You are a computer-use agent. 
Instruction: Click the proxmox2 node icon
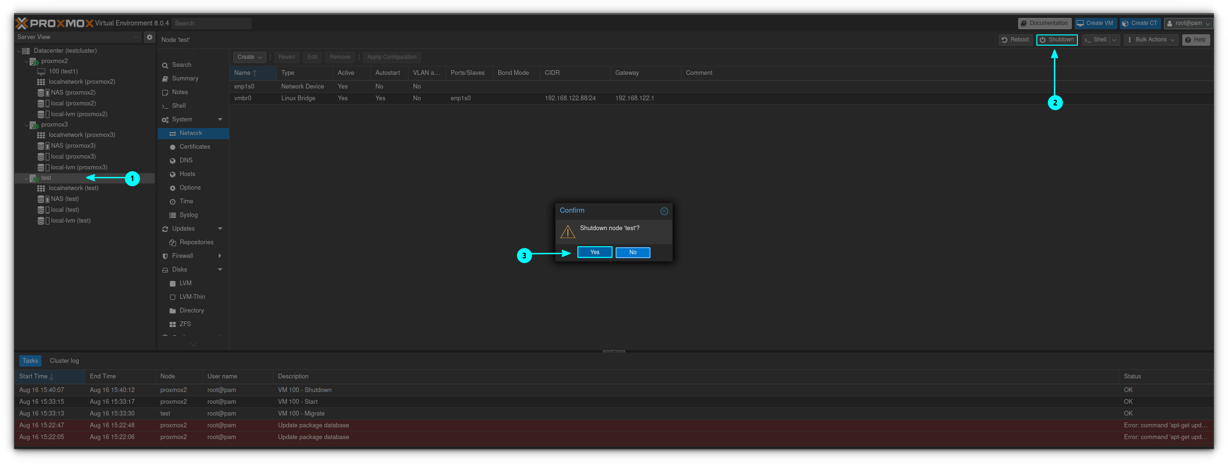click(34, 61)
